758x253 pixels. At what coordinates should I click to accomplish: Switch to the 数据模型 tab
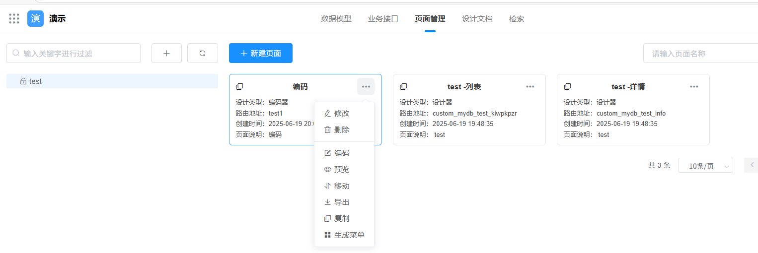point(336,19)
